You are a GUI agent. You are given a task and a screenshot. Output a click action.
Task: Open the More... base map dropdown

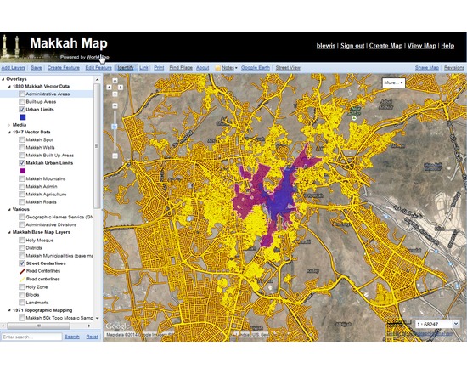[393, 82]
